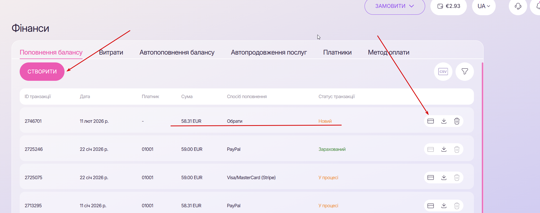Export transactions as CSV

(443, 72)
